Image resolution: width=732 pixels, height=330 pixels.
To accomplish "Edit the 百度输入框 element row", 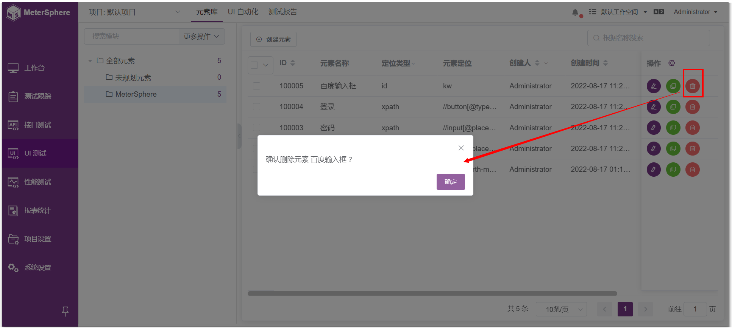I will (x=654, y=86).
